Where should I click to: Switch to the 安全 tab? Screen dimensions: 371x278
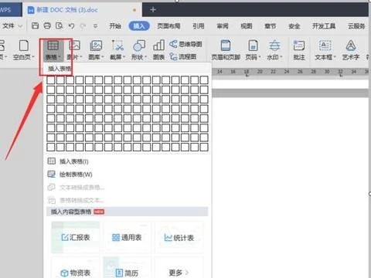point(294,25)
